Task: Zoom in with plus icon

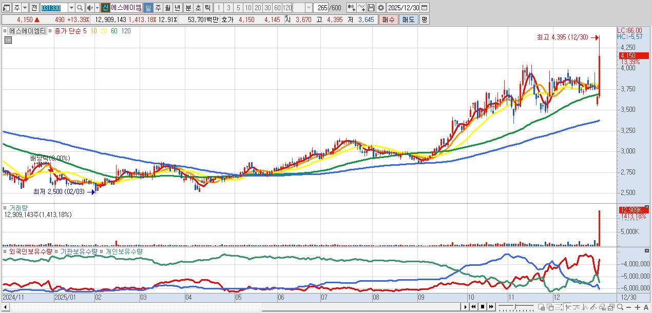Action: (x=637, y=307)
